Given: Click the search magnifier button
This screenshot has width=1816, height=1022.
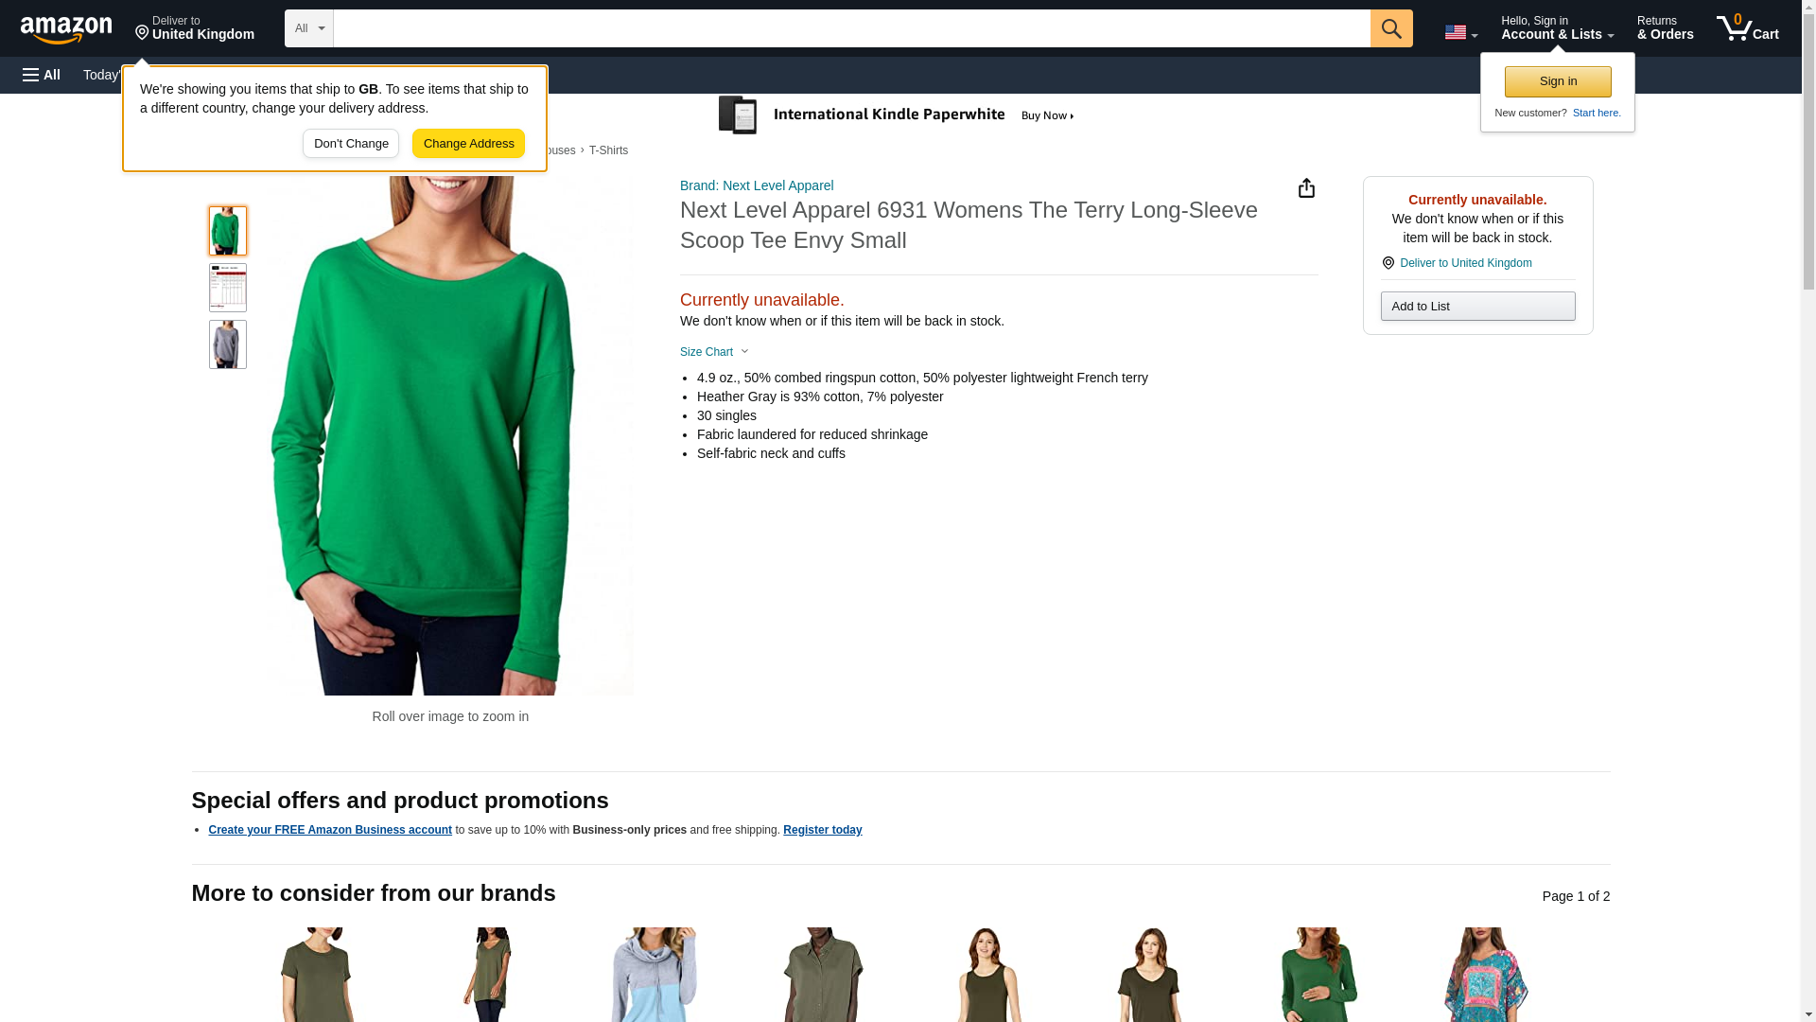Looking at the screenshot, I should pyautogui.click(x=1390, y=28).
